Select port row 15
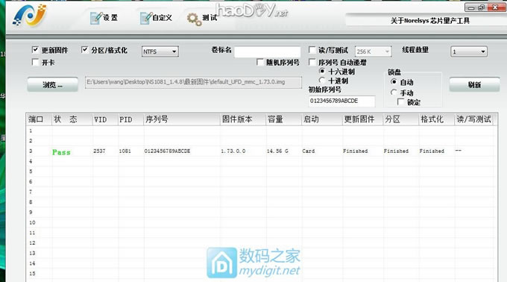The image size is (507, 282). (x=261, y=274)
